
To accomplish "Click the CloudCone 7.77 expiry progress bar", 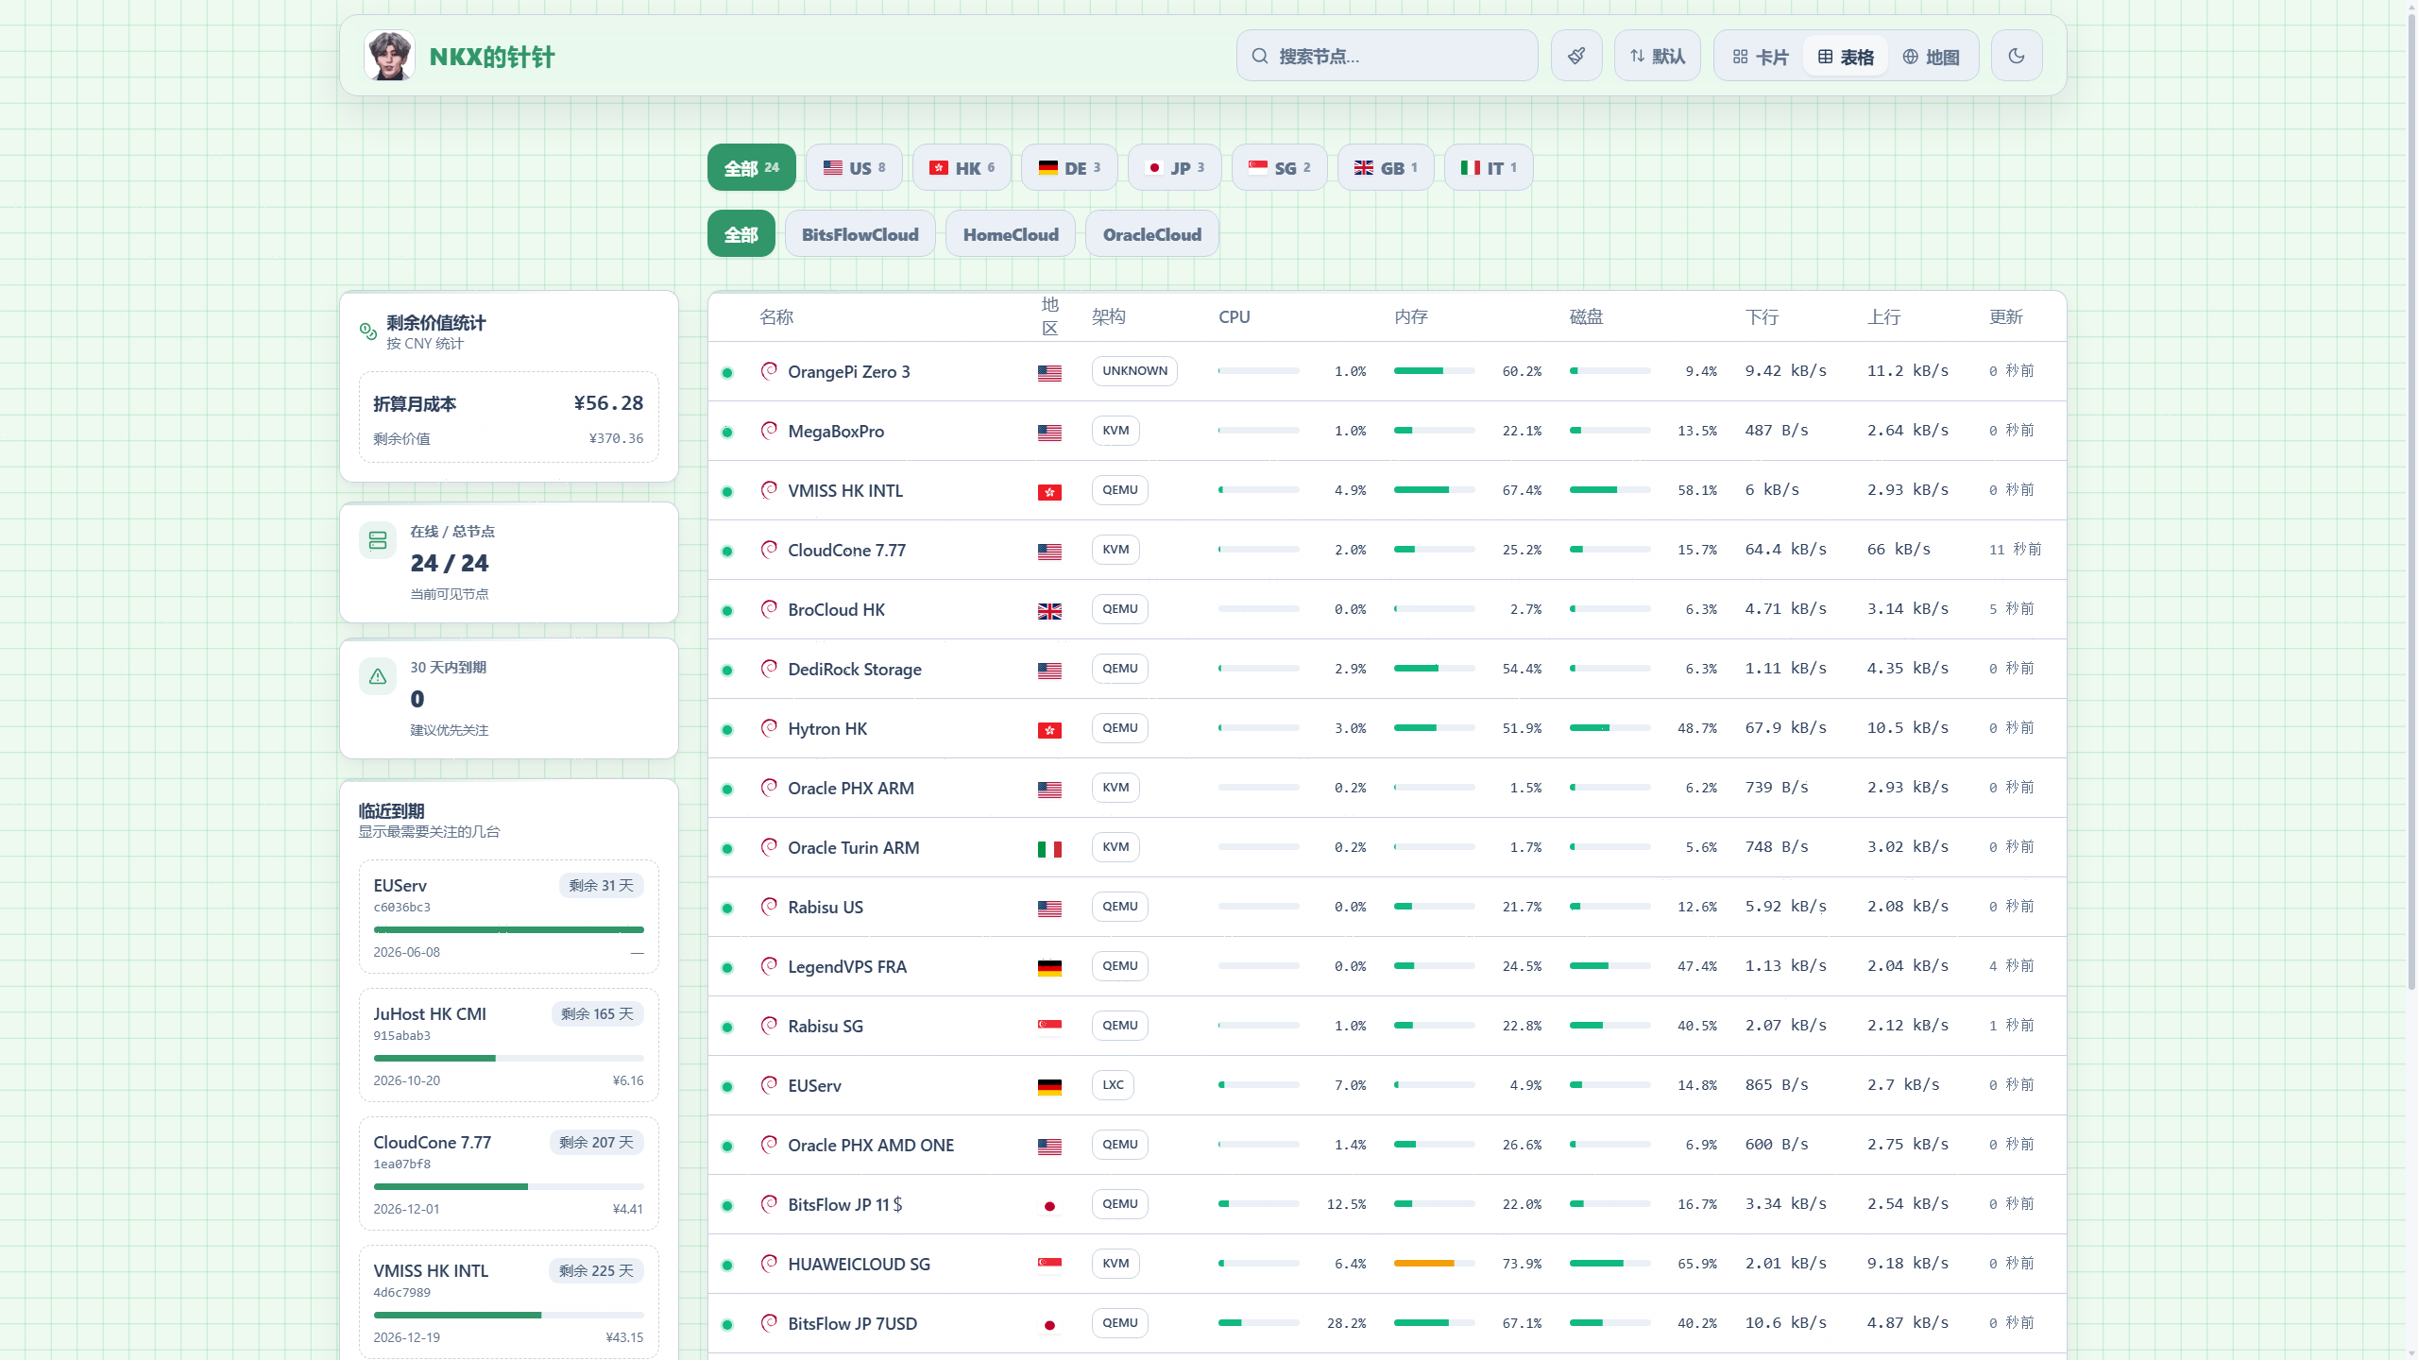I will [509, 1186].
